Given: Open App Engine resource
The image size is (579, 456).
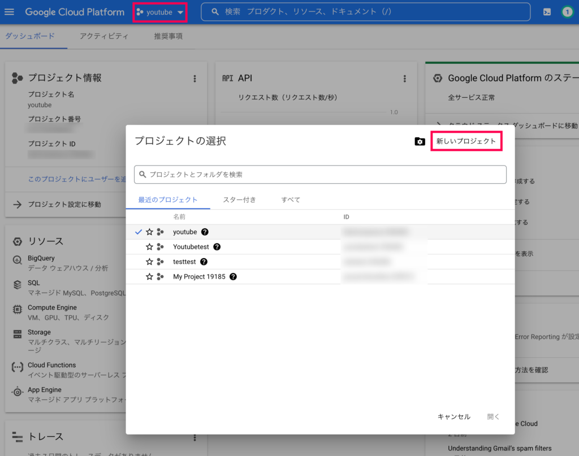Looking at the screenshot, I should 45,390.
